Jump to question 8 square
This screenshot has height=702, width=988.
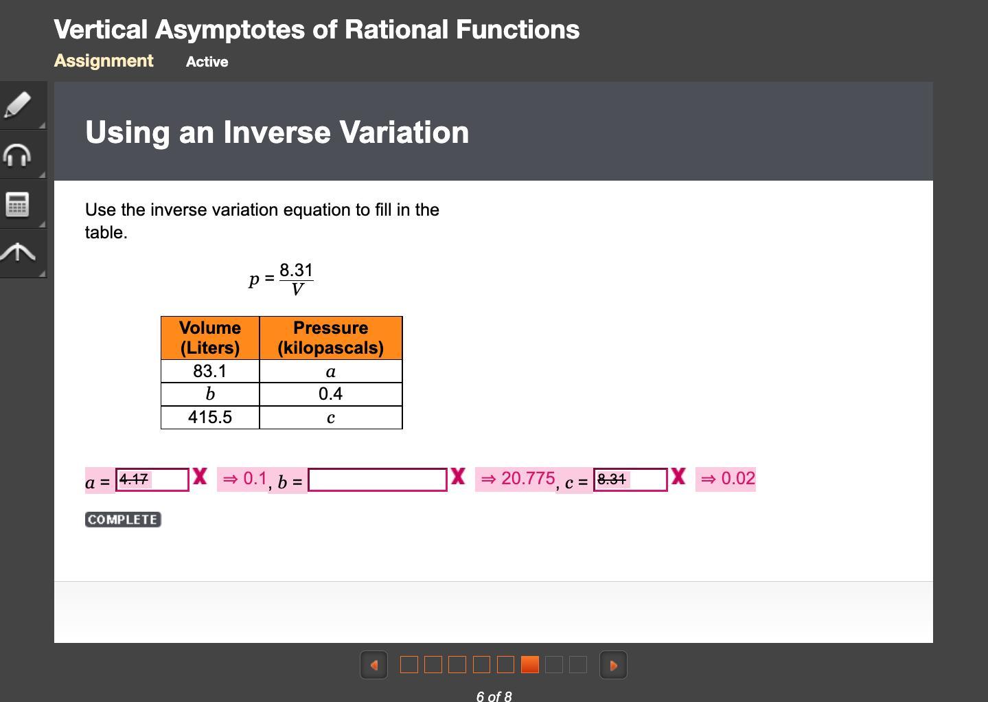coord(578,664)
